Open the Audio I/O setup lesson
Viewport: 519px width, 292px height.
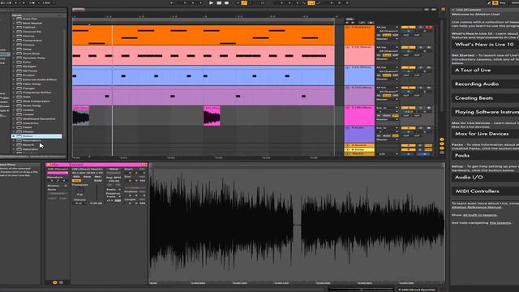pyautogui.click(x=485, y=178)
